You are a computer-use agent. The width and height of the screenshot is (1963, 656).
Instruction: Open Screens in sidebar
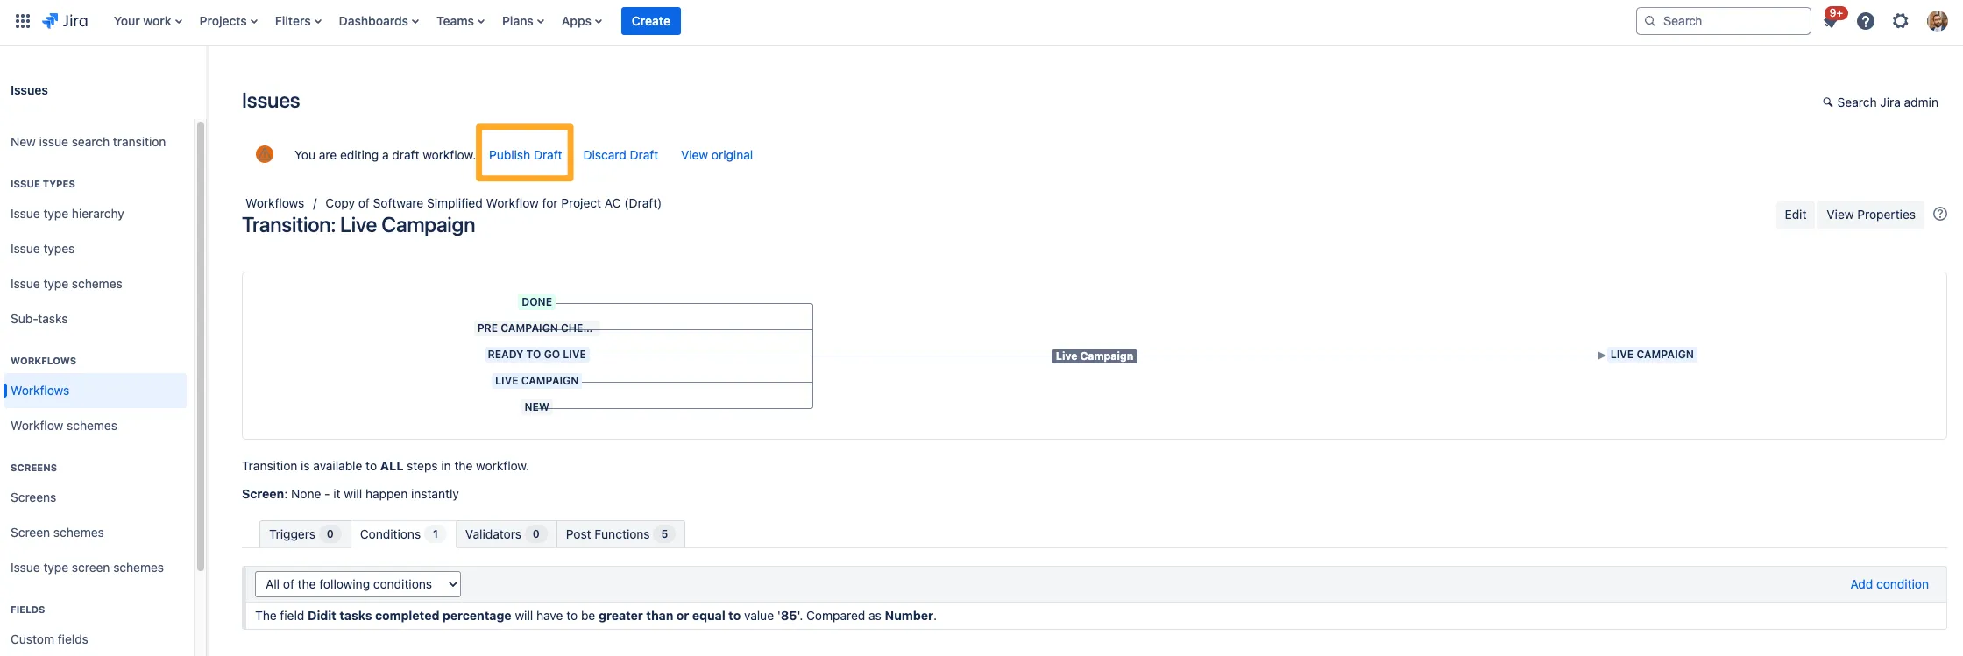tap(33, 497)
